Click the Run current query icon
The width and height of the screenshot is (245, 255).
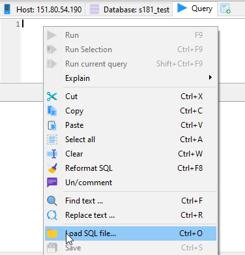click(52, 64)
